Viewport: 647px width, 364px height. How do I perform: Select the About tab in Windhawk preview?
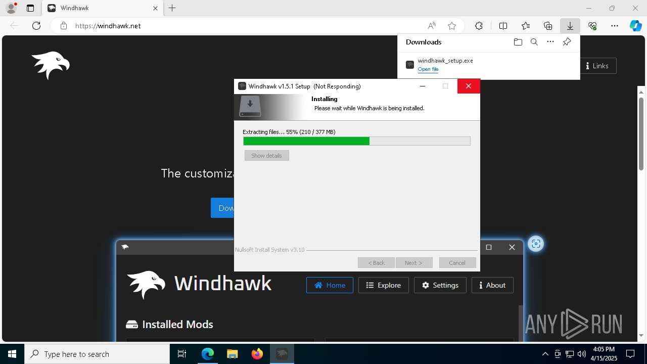(492, 285)
